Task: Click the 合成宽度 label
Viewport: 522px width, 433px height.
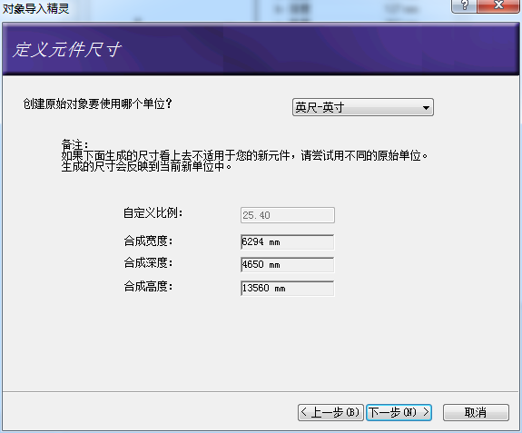Action: click(x=148, y=241)
